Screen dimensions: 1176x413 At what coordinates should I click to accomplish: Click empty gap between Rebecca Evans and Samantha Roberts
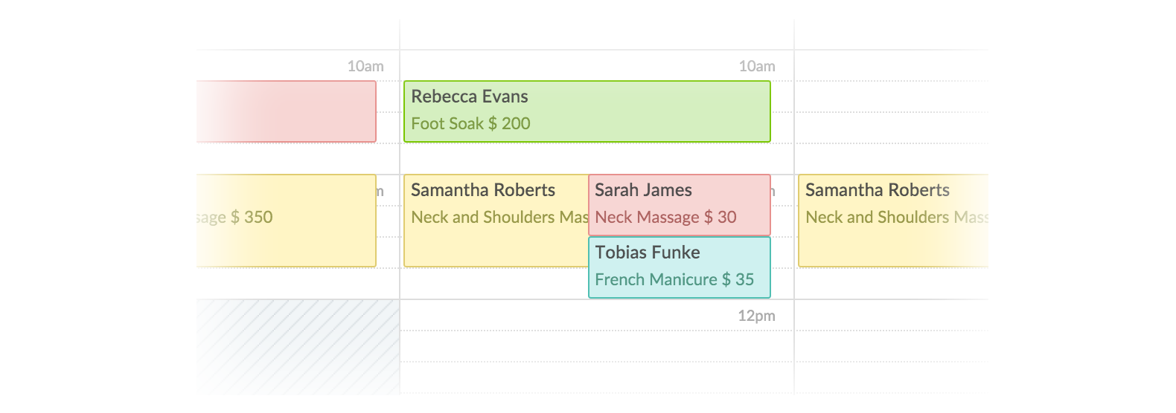pyautogui.click(x=588, y=158)
